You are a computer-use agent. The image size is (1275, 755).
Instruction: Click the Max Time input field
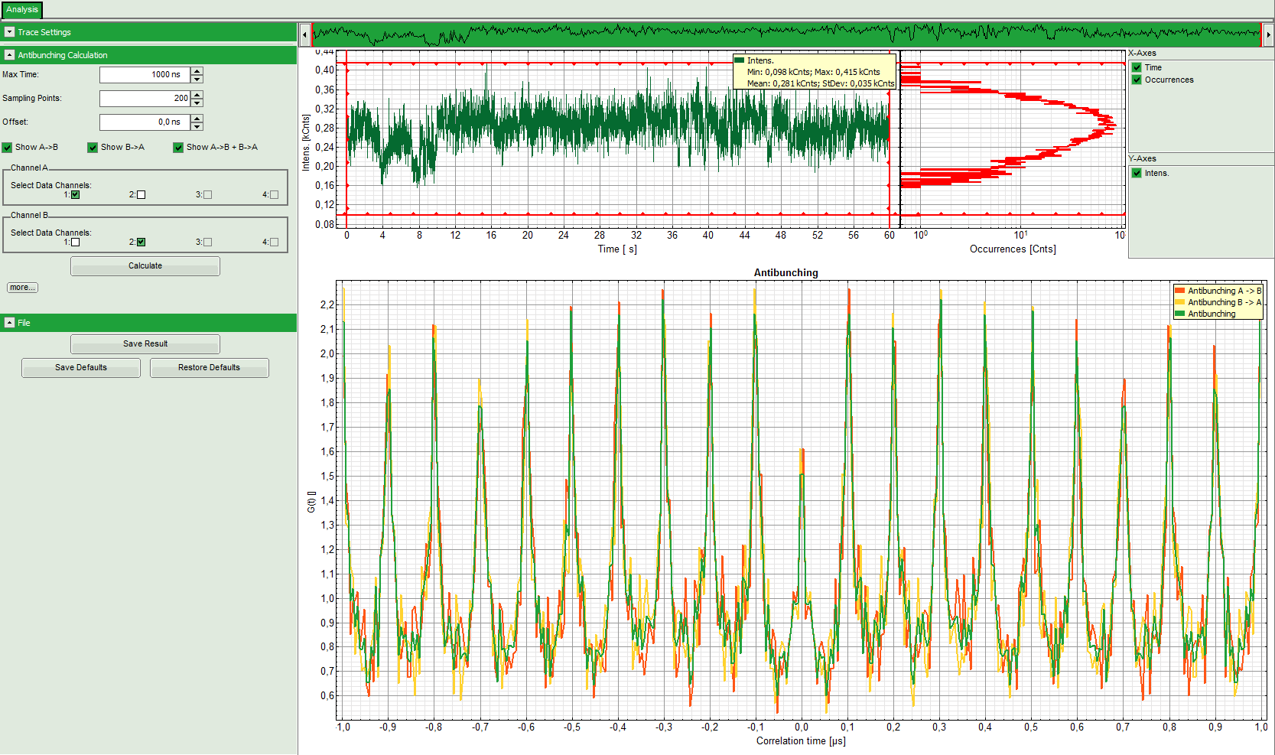(x=144, y=75)
